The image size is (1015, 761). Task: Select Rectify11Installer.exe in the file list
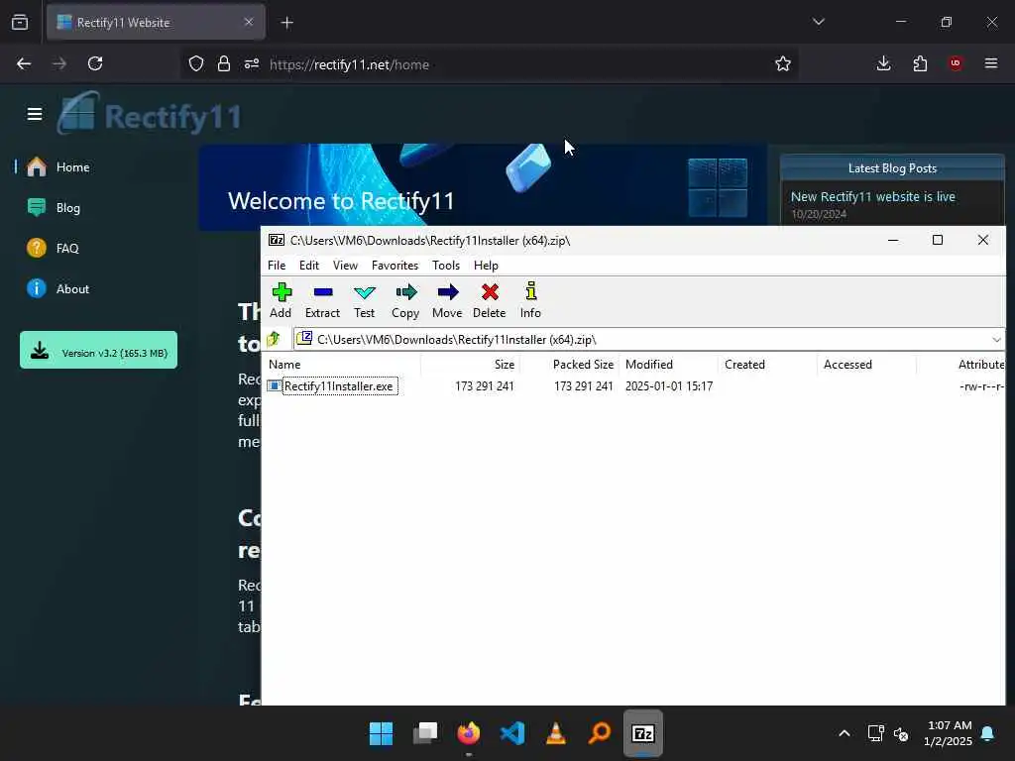point(339,386)
